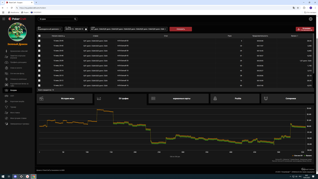The image size is (318, 179).
Task: Click the calendar icon in date field
Action: (x=86, y=29)
